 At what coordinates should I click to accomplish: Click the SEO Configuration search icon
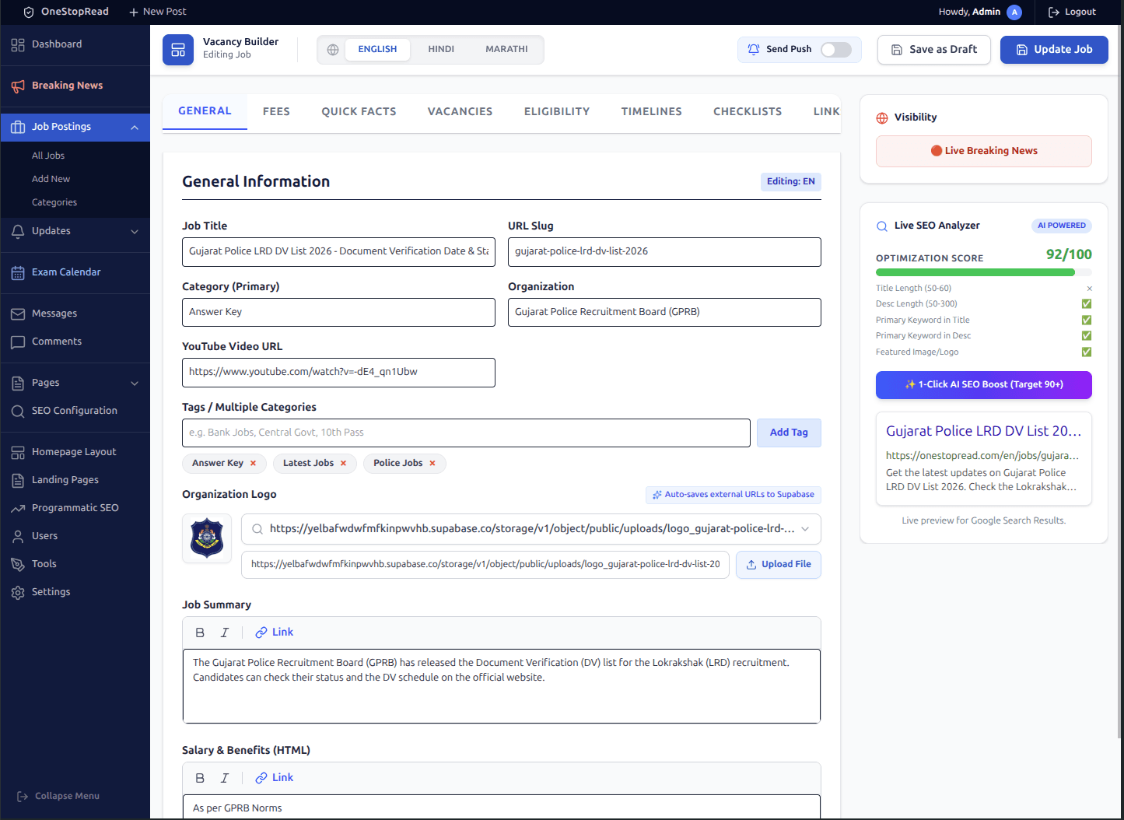(x=18, y=412)
